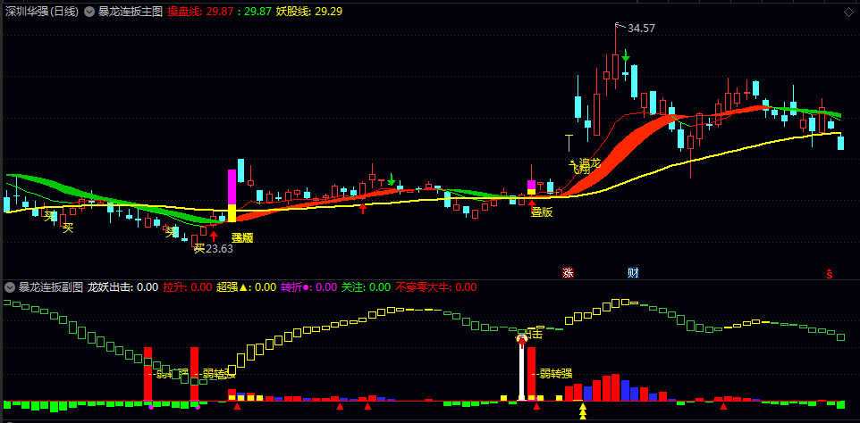Click the 拉升: 0.00 label
This screenshot has height=423, width=860.
click(188, 287)
